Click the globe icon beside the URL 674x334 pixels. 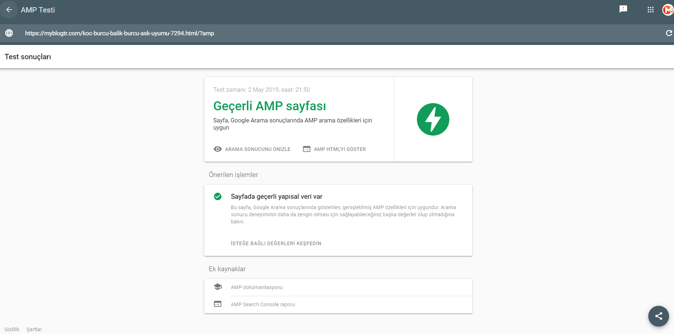click(9, 33)
